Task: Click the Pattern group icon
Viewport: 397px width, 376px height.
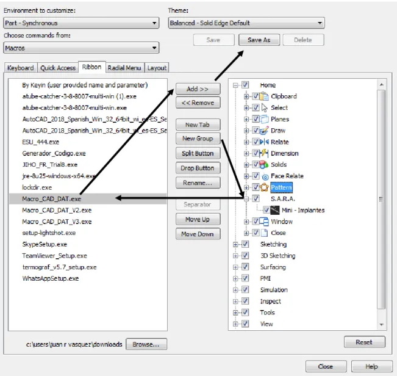Action: click(x=264, y=187)
